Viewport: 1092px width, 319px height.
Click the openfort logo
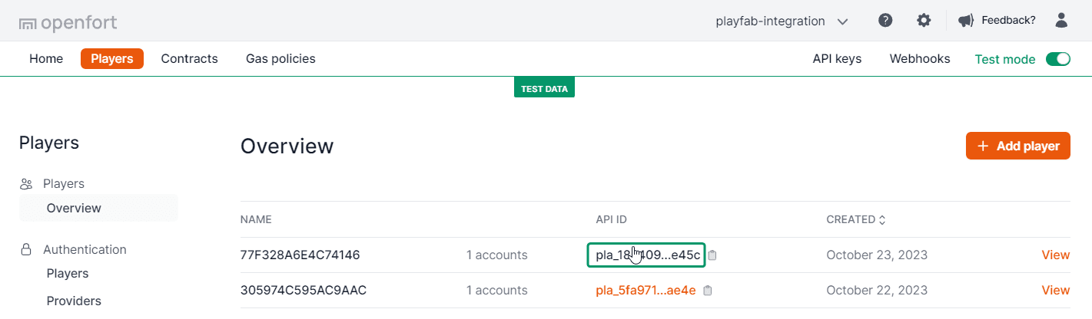coord(68,23)
